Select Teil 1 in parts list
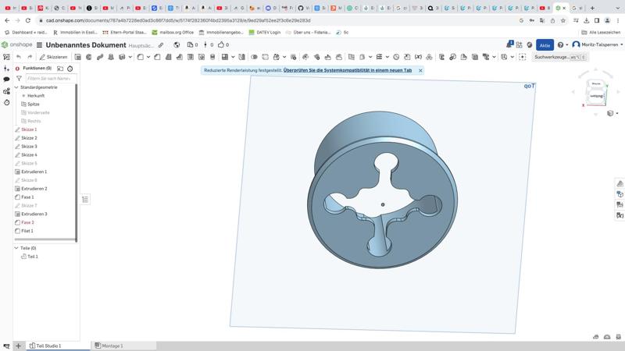Viewport: 625px width, 351px height. click(x=33, y=257)
